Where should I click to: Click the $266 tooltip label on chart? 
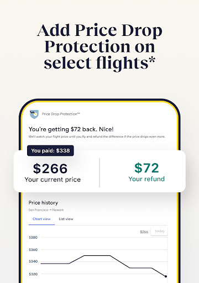pyautogui.click(x=144, y=232)
